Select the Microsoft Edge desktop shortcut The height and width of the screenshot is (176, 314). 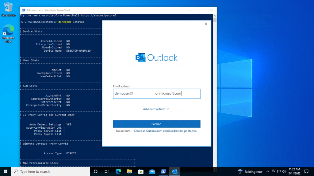(x=8, y=34)
